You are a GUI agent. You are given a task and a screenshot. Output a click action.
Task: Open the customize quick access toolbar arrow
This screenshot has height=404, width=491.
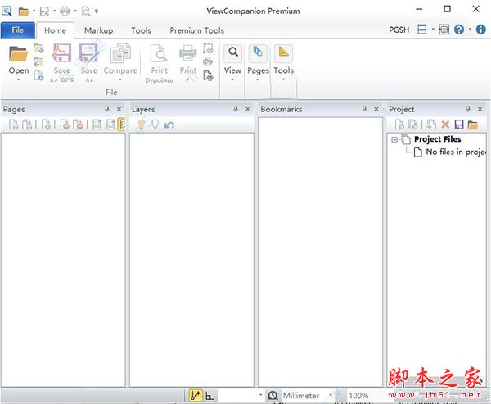coord(97,11)
